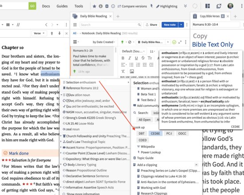
Task: Collapse the Add a clipping section
Action: point(196,165)
